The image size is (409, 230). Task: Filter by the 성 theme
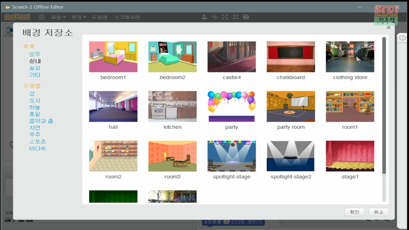32,94
